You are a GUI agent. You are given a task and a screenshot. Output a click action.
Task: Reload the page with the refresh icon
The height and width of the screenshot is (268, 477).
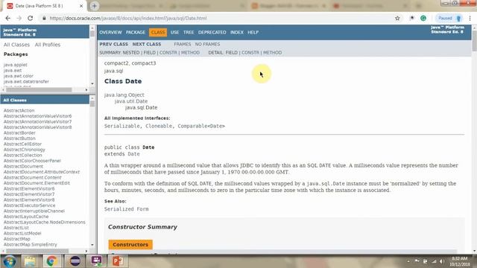[30, 18]
